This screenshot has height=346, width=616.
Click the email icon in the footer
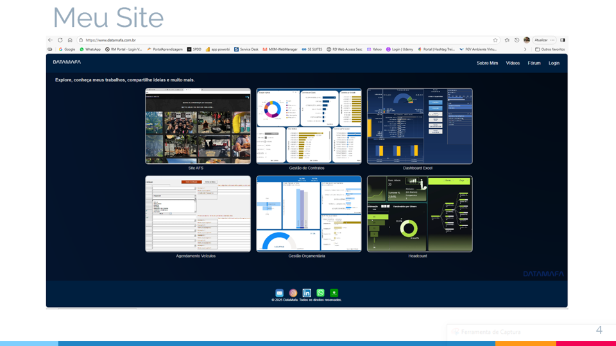point(279,293)
